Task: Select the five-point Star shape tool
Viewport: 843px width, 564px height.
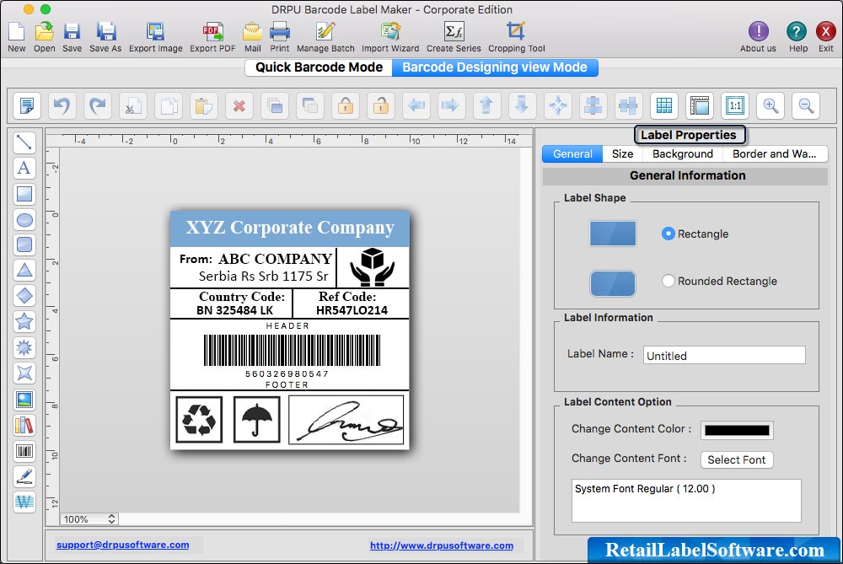Action: (x=24, y=321)
